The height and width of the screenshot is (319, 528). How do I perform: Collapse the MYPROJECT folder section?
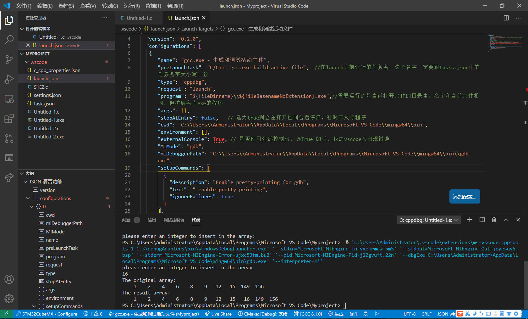coord(22,54)
